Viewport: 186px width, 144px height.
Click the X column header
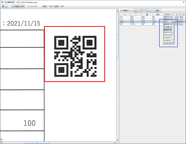[x=125, y=15]
